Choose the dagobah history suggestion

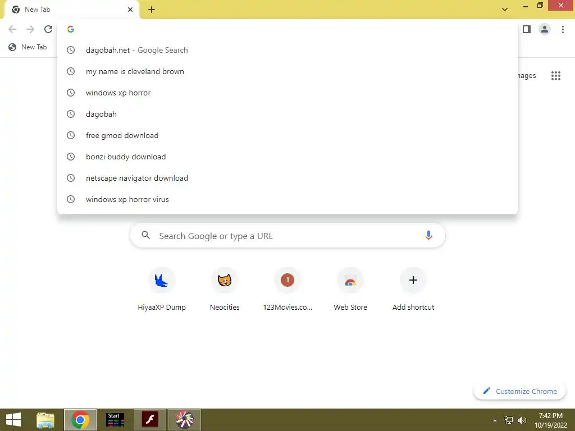287,114
